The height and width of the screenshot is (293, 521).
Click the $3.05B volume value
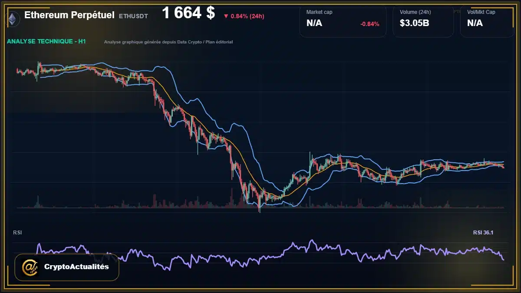click(x=415, y=23)
